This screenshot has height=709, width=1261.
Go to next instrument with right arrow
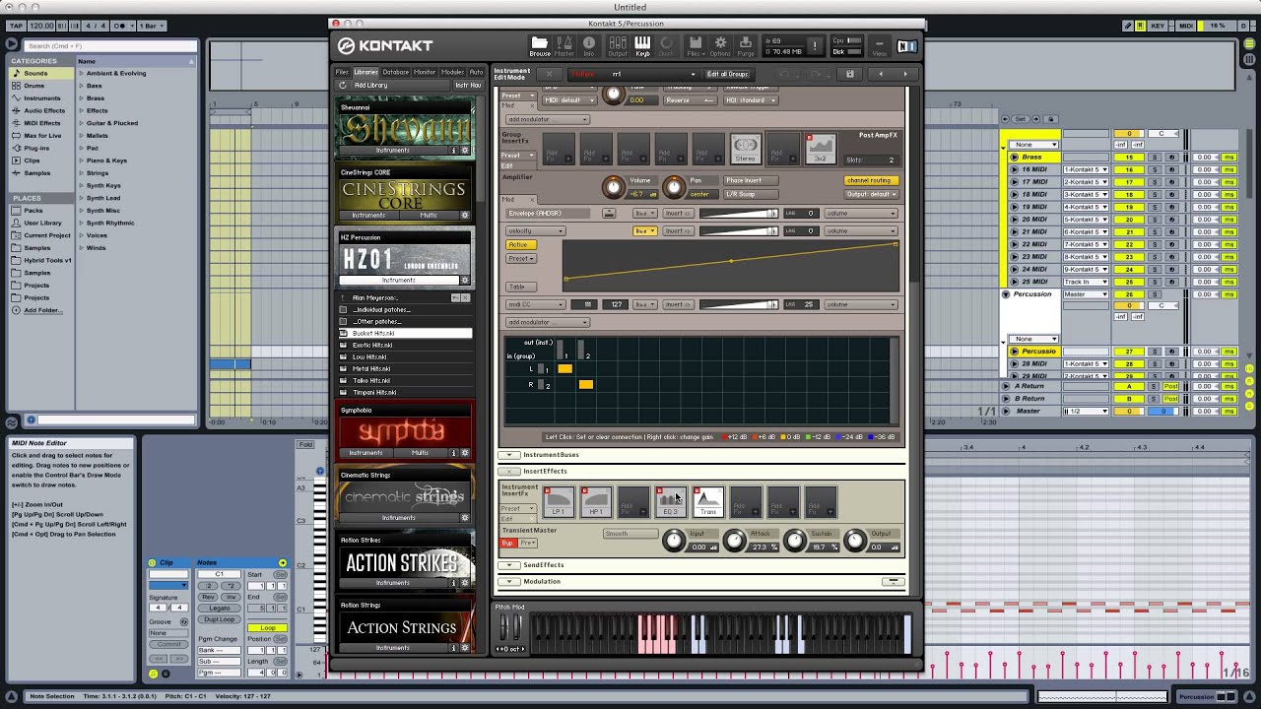906,74
